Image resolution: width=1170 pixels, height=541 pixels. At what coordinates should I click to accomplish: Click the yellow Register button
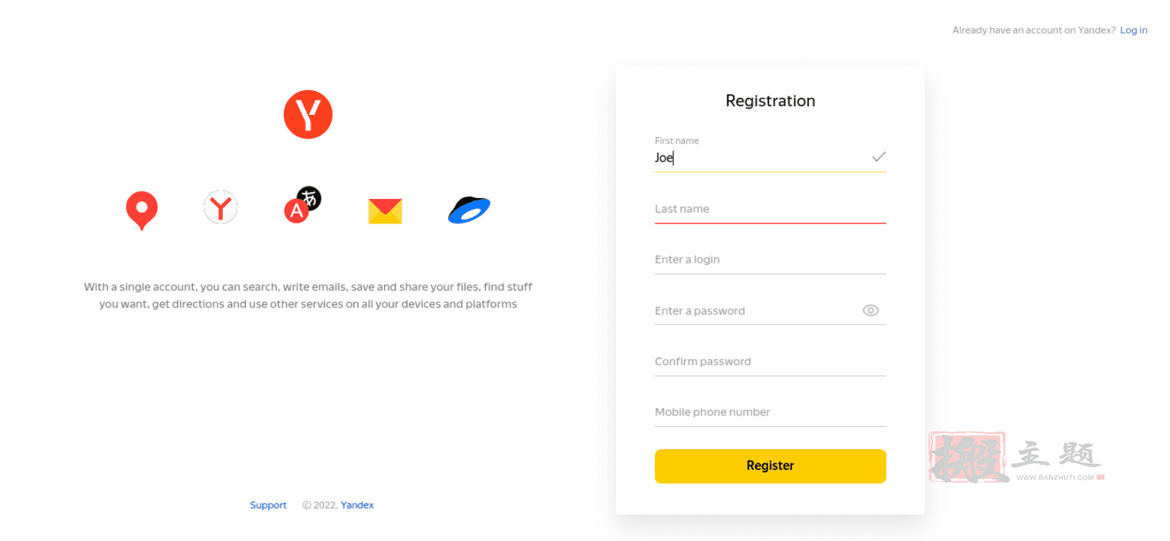770,466
